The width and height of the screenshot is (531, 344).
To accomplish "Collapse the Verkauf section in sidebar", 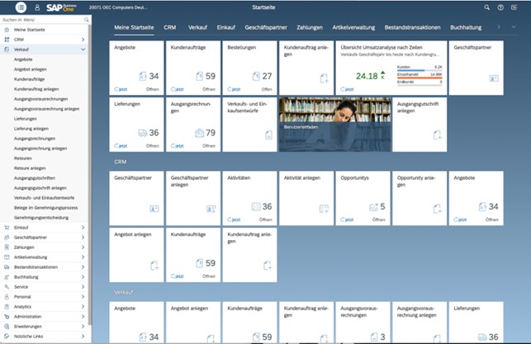I will 83,49.
